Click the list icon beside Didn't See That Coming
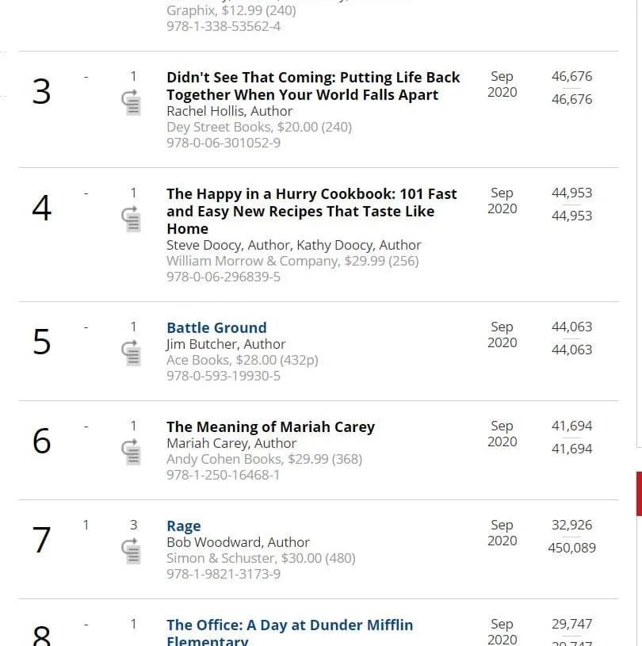 (132, 103)
